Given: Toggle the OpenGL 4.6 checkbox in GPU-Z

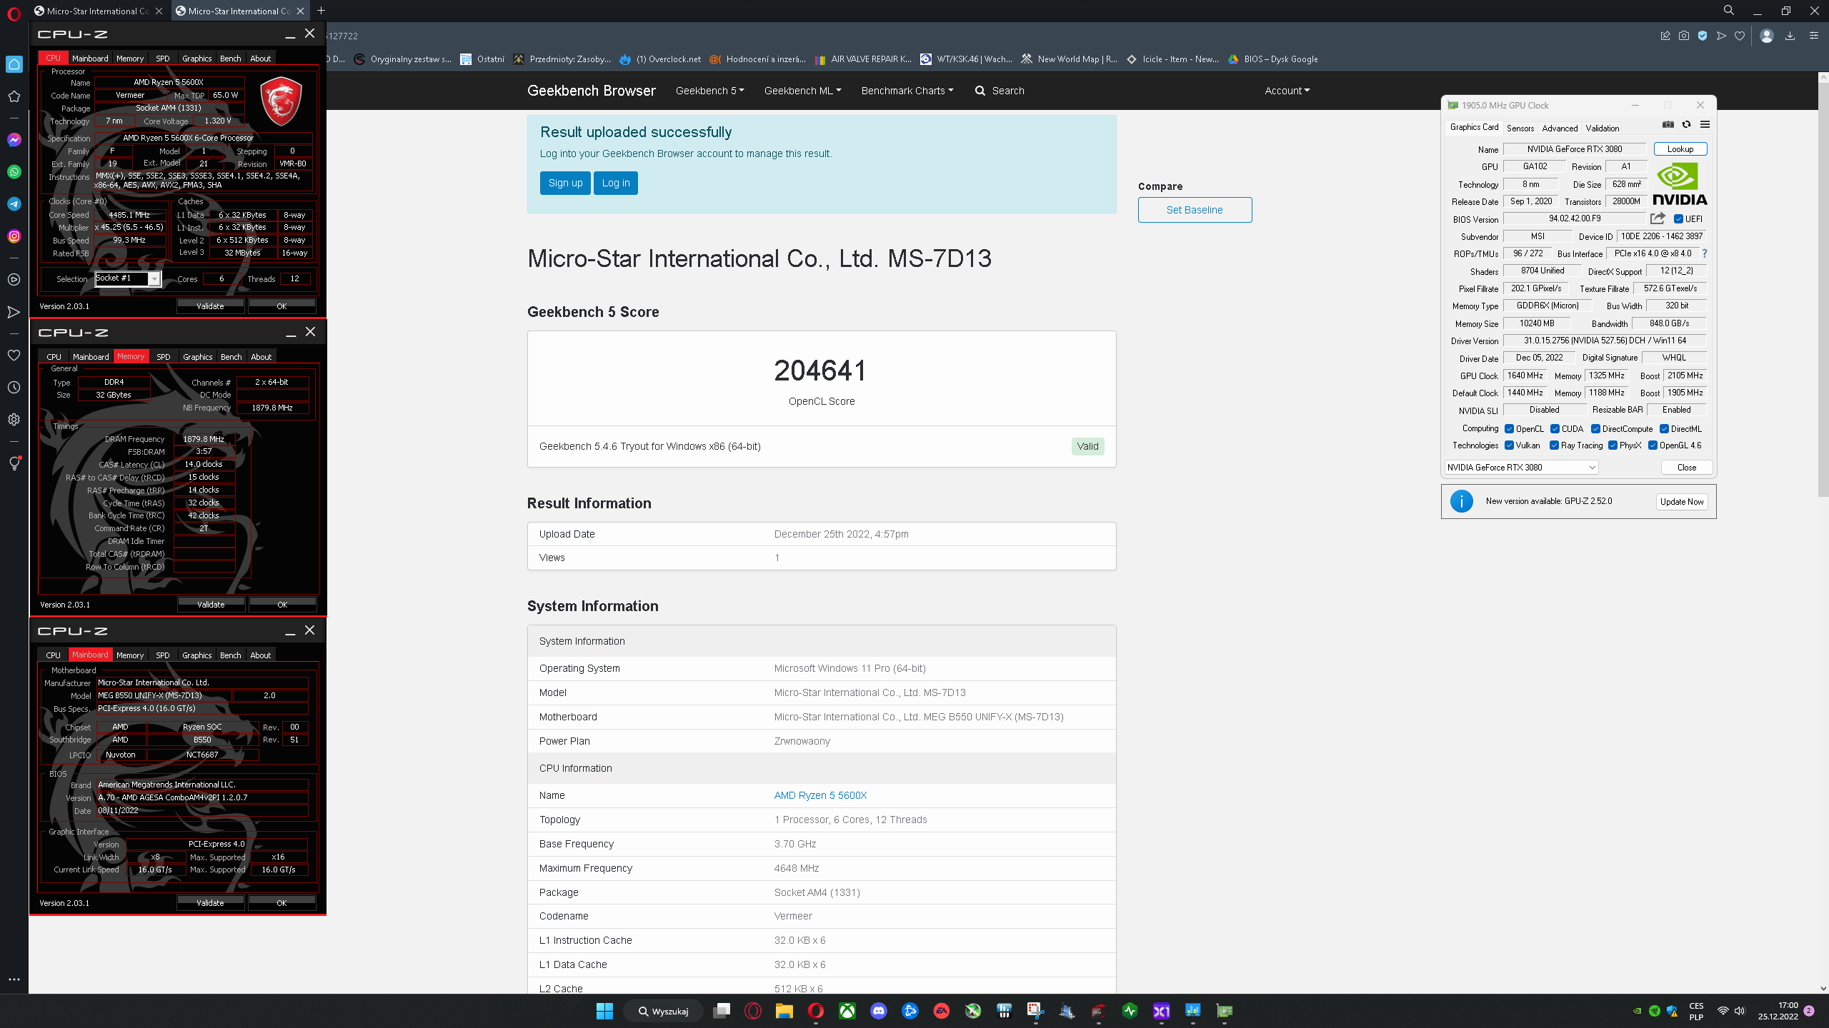Looking at the screenshot, I should pyautogui.click(x=1653, y=445).
